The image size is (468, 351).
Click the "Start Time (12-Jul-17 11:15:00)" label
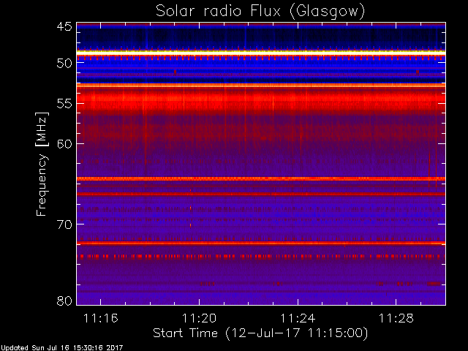(260, 333)
